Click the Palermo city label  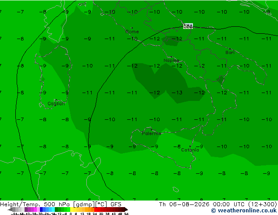click(x=151, y=133)
